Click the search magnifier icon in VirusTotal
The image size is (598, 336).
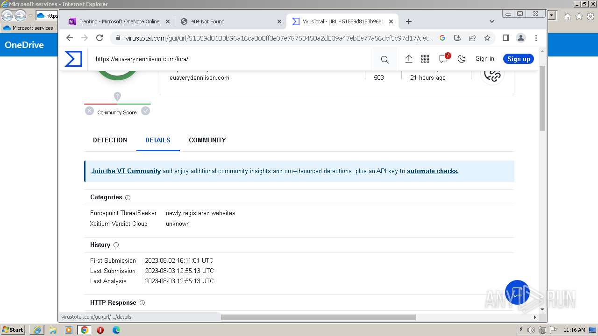384,59
